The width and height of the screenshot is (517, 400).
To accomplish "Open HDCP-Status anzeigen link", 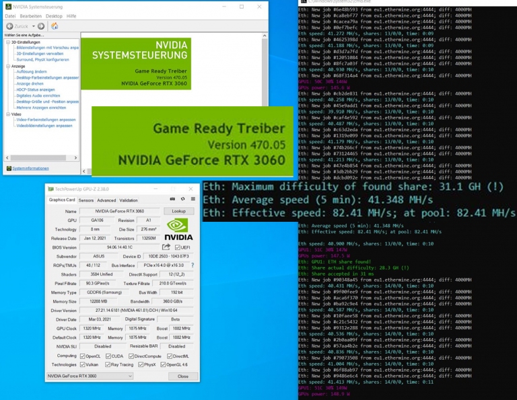I will (36, 89).
